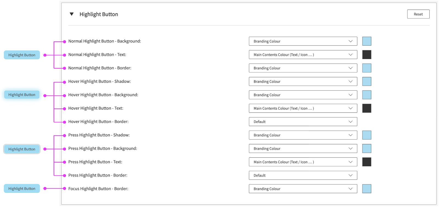Expand Hover Highlight Button Border dropdown
This screenshot has height=208, width=440.
coord(303,122)
